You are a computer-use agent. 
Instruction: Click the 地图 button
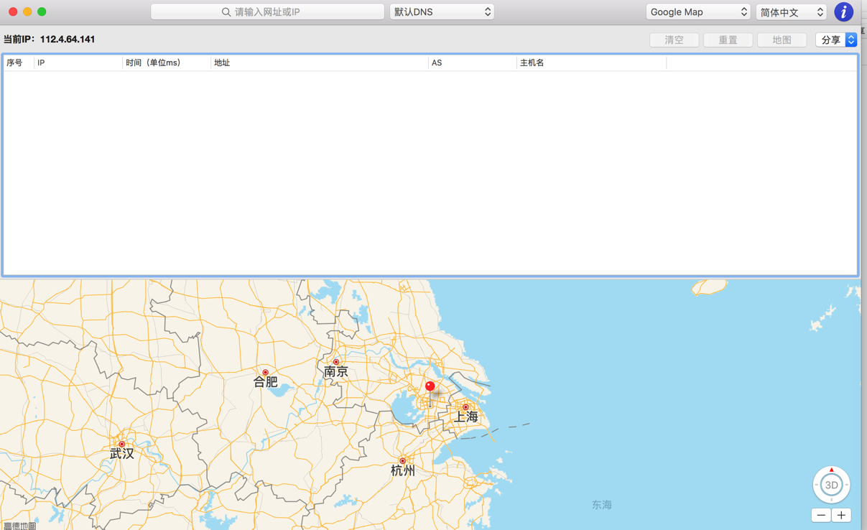tap(782, 40)
